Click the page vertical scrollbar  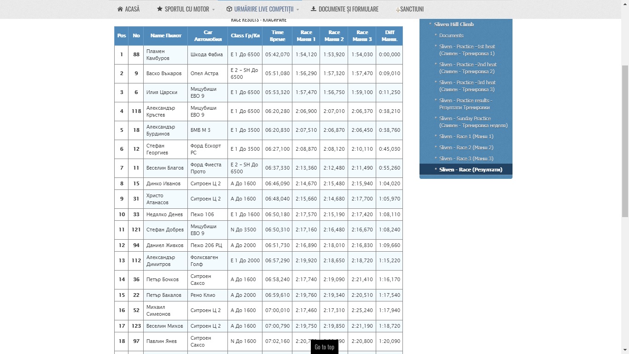[x=625, y=138]
